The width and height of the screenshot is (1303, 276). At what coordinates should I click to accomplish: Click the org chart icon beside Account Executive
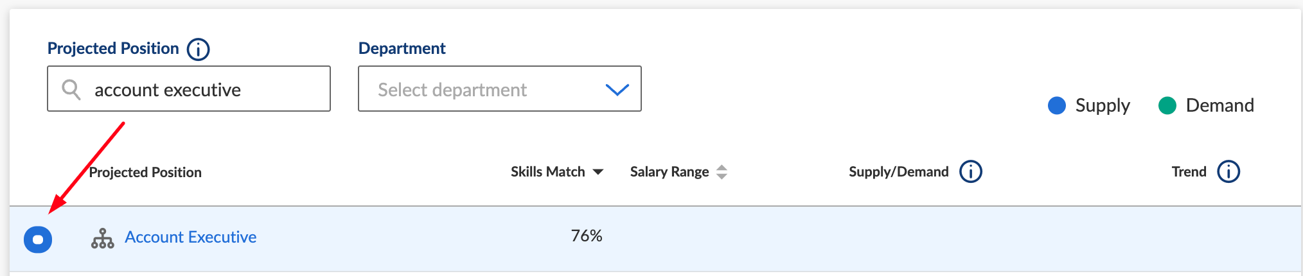[x=103, y=238]
